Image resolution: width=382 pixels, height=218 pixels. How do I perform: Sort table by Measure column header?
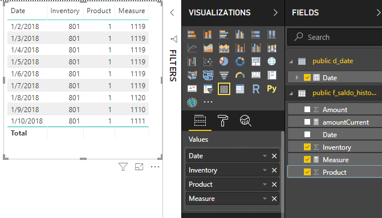[x=132, y=11]
